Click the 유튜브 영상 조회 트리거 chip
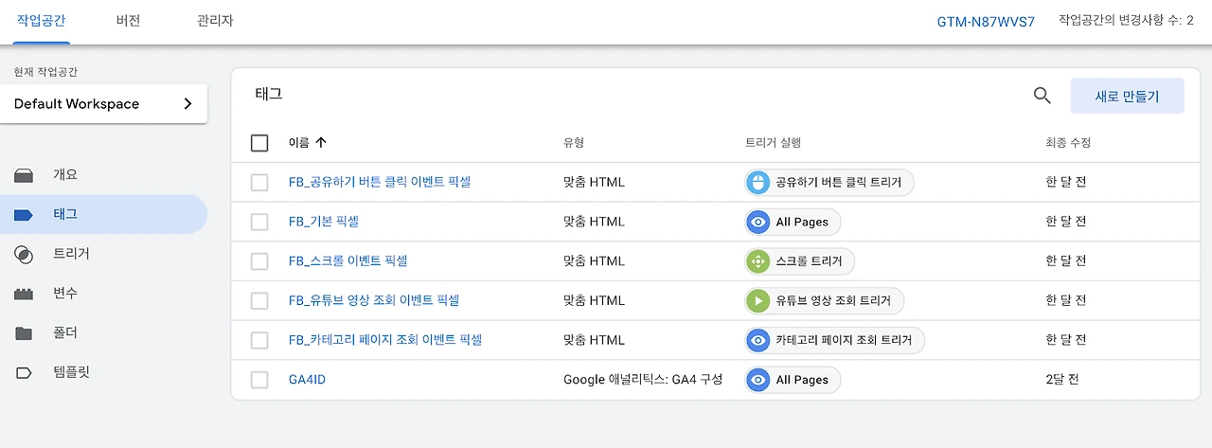 tap(824, 300)
